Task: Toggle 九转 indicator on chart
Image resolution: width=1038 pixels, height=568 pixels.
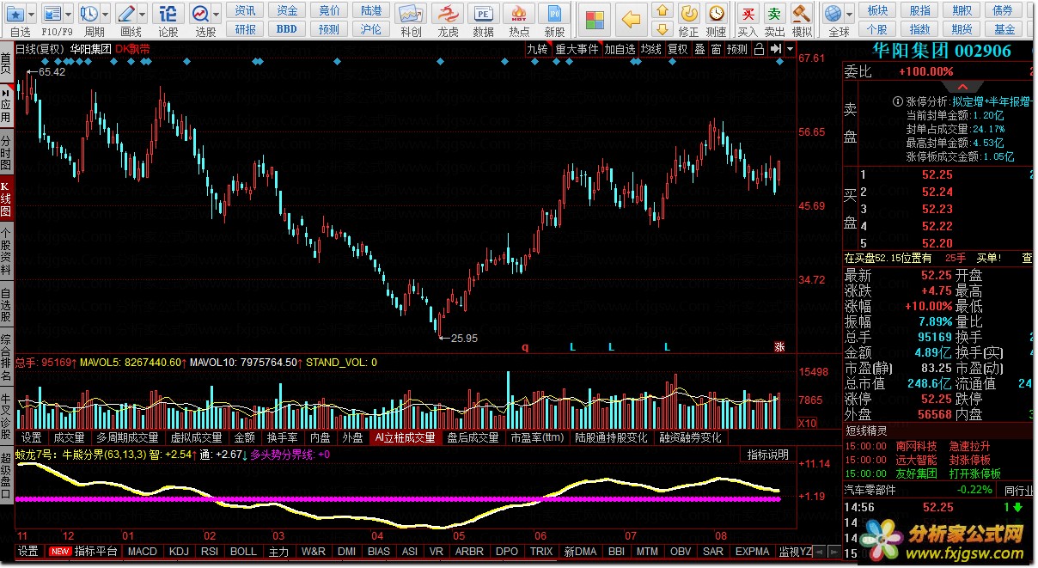Action: 537,49
